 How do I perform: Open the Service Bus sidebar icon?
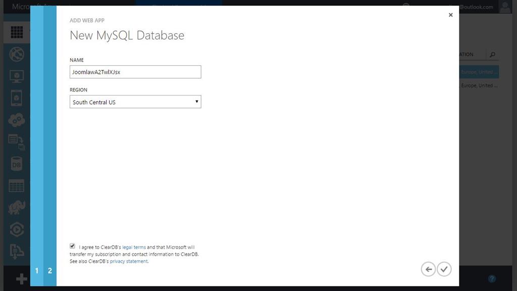click(x=17, y=252)
